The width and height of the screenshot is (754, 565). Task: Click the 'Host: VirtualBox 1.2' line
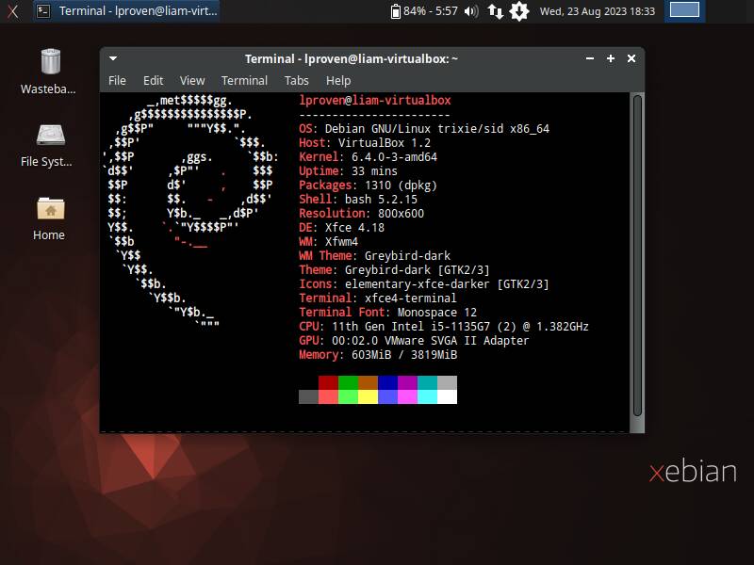tap(365, 143)
